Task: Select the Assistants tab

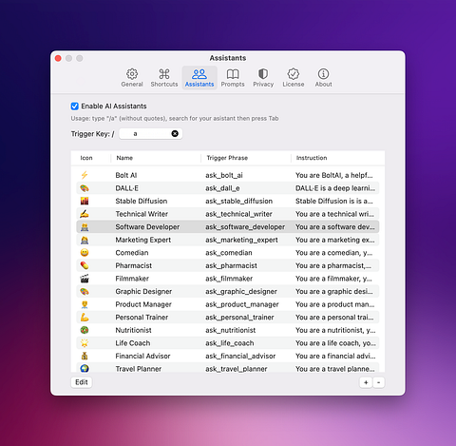Action: [x=199, y=78]
